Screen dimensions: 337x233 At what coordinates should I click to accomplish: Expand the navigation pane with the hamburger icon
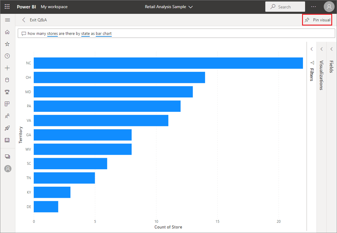tap(8, 20)
